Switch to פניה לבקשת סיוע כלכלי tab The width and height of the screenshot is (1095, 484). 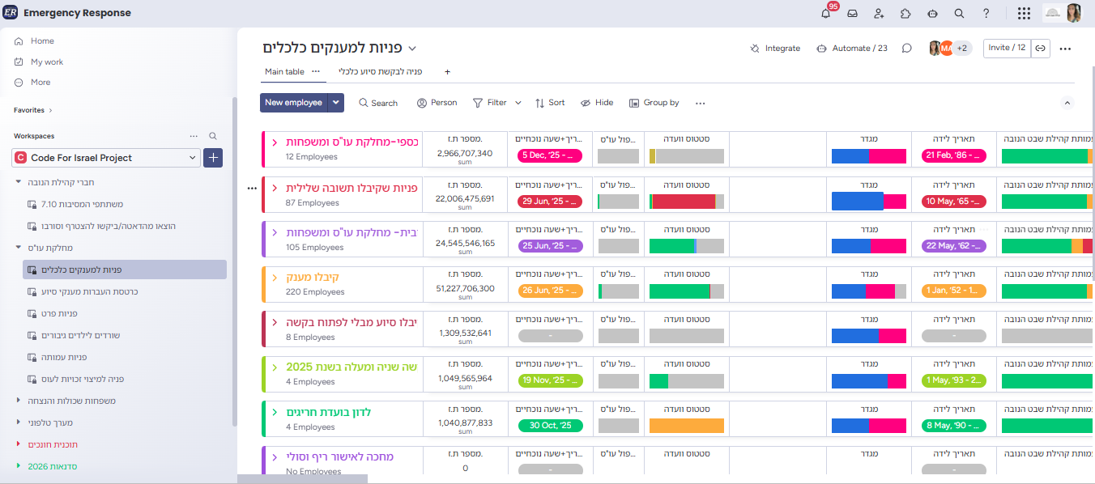pyautogui.click(x=380, y=71)
